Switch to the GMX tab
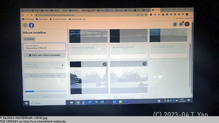 tap(137, 10)
